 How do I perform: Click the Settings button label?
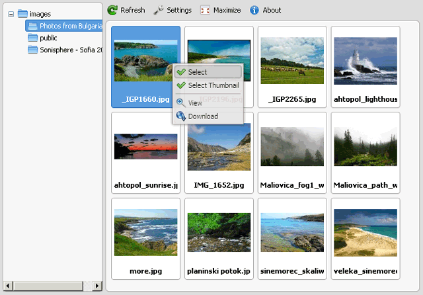[179, 11]
